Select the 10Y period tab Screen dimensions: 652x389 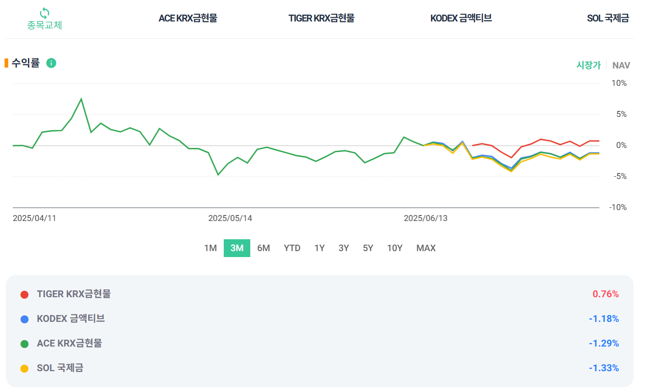[394, 248]
